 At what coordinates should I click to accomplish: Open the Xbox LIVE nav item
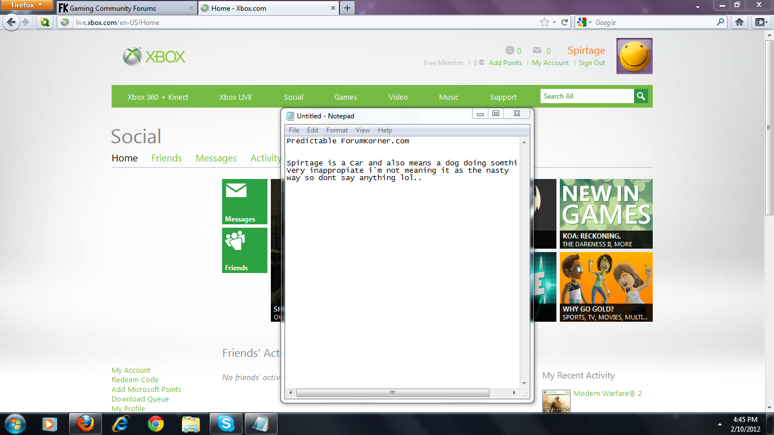tap(236, 97)
